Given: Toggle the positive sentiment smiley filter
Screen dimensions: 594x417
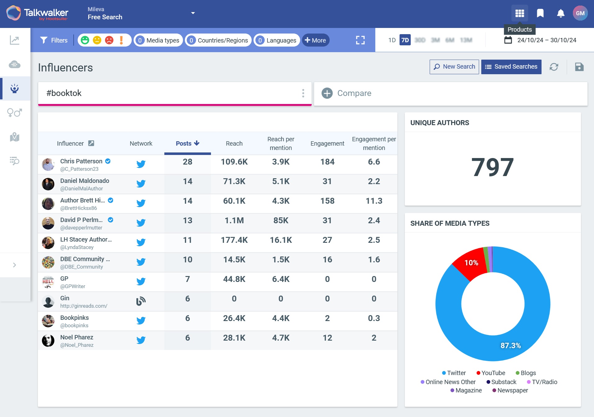Looking at the screenshot, I should pos(85,40).
